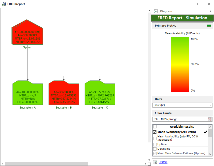The height and width of the screenshot is (166, 214).
Task: Click the Diagram panel header label
Action: [166, 11]
